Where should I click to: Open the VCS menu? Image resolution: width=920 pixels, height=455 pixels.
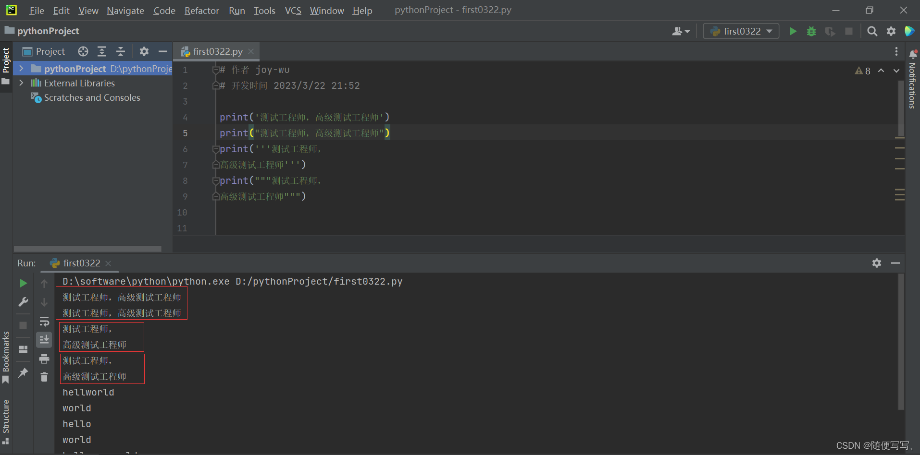coord(293,11)
